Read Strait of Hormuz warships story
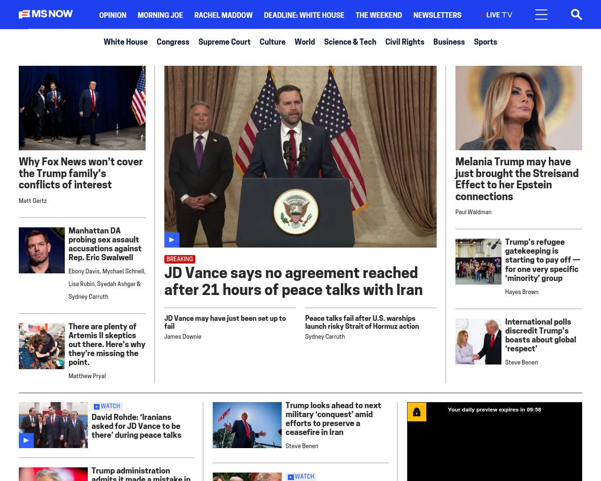 point(362,322)
